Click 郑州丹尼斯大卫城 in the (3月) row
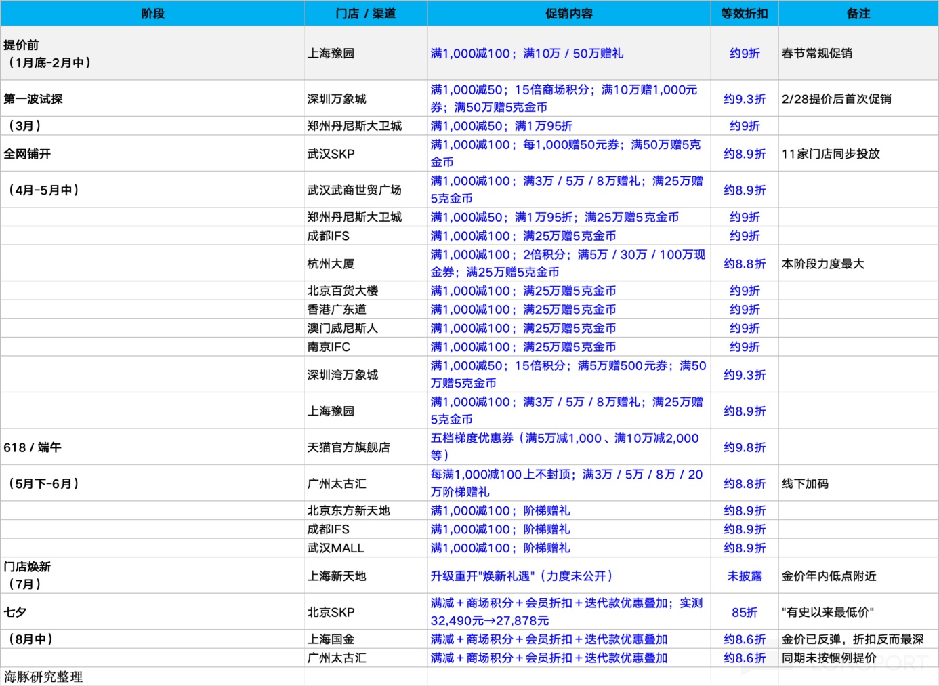Screen dimensions: 939x686 click(x=366, y=125)
